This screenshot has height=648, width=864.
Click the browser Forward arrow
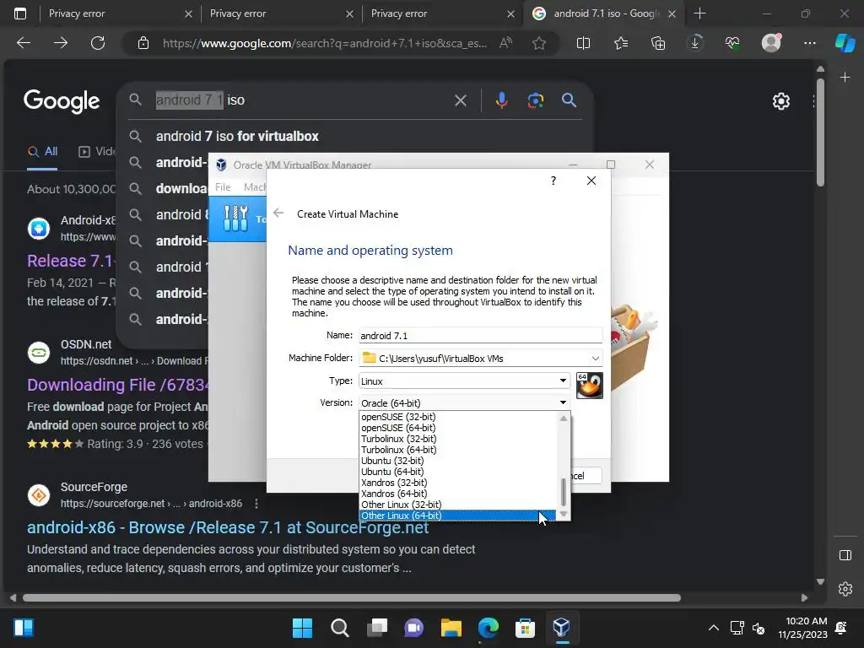(x=61, y=43)
